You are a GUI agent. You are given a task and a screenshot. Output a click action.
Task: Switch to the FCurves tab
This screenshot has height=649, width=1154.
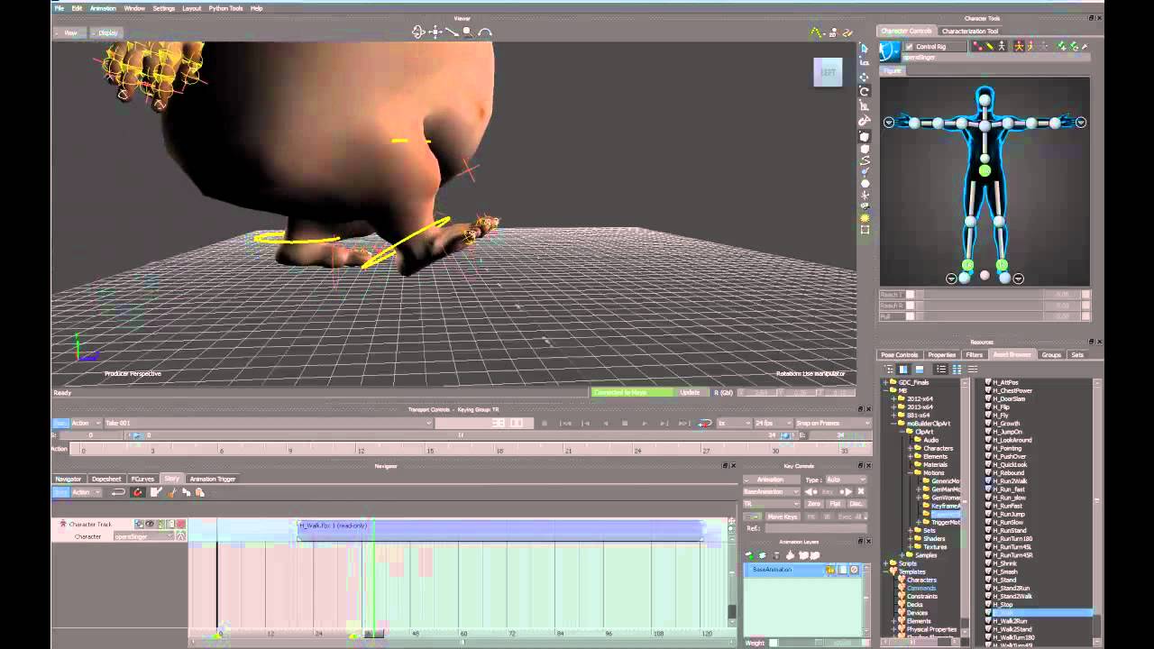[142, 479]
